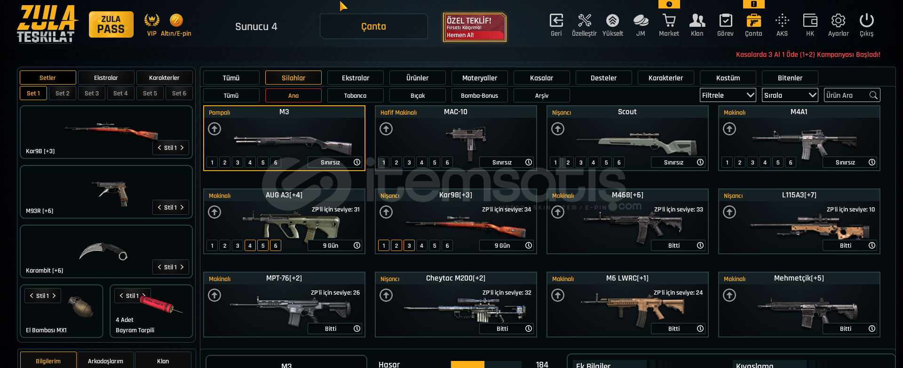Viewport: 903px width, 368px height.
Task: Click the VIP crown icon
Action: click(151, 20)
